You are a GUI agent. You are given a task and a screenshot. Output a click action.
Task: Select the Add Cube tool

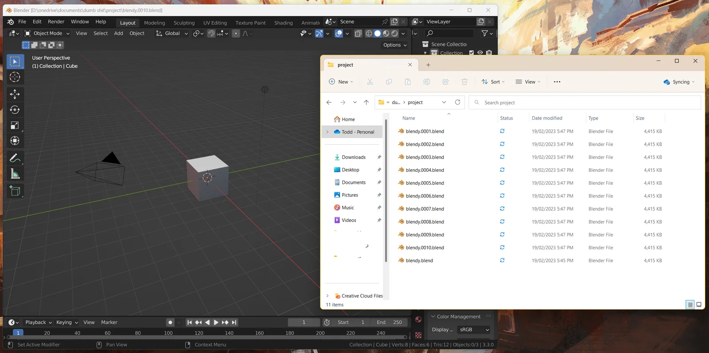click(15, 191)
